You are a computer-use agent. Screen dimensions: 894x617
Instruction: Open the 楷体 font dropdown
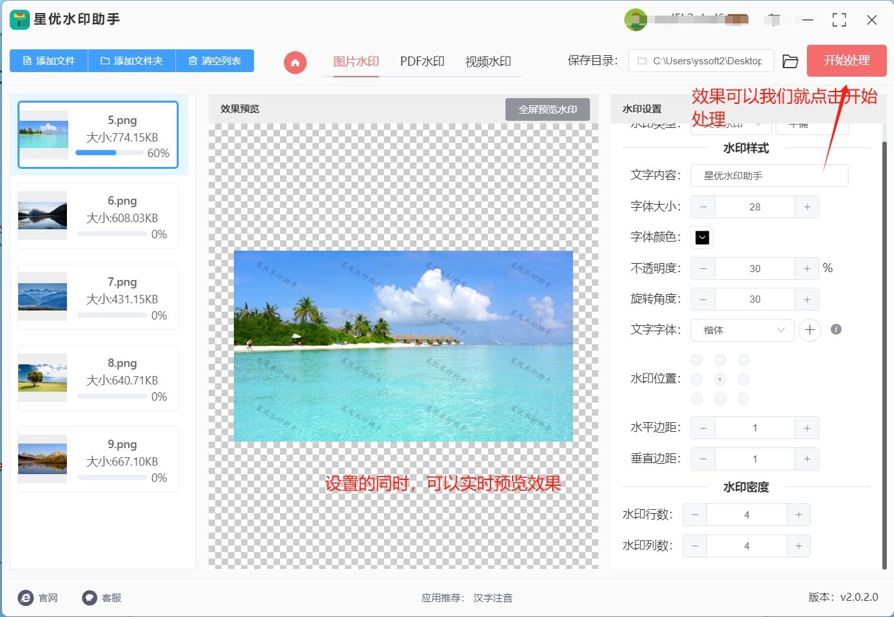click(742, 330)
